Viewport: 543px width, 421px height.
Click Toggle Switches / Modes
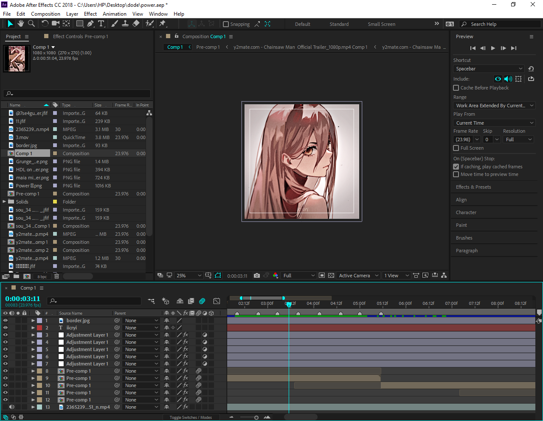click(x=191, y=418)
